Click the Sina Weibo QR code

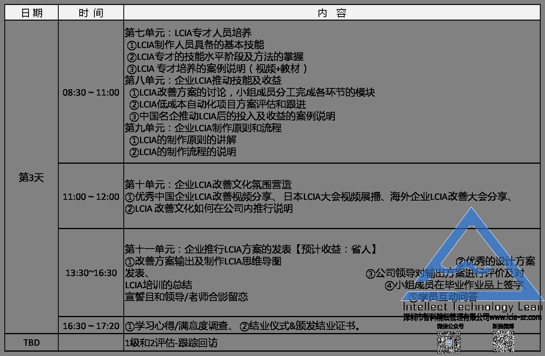coord(503,342)
